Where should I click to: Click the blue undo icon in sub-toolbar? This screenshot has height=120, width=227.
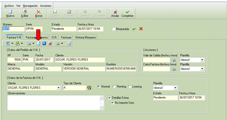(44, 44)
